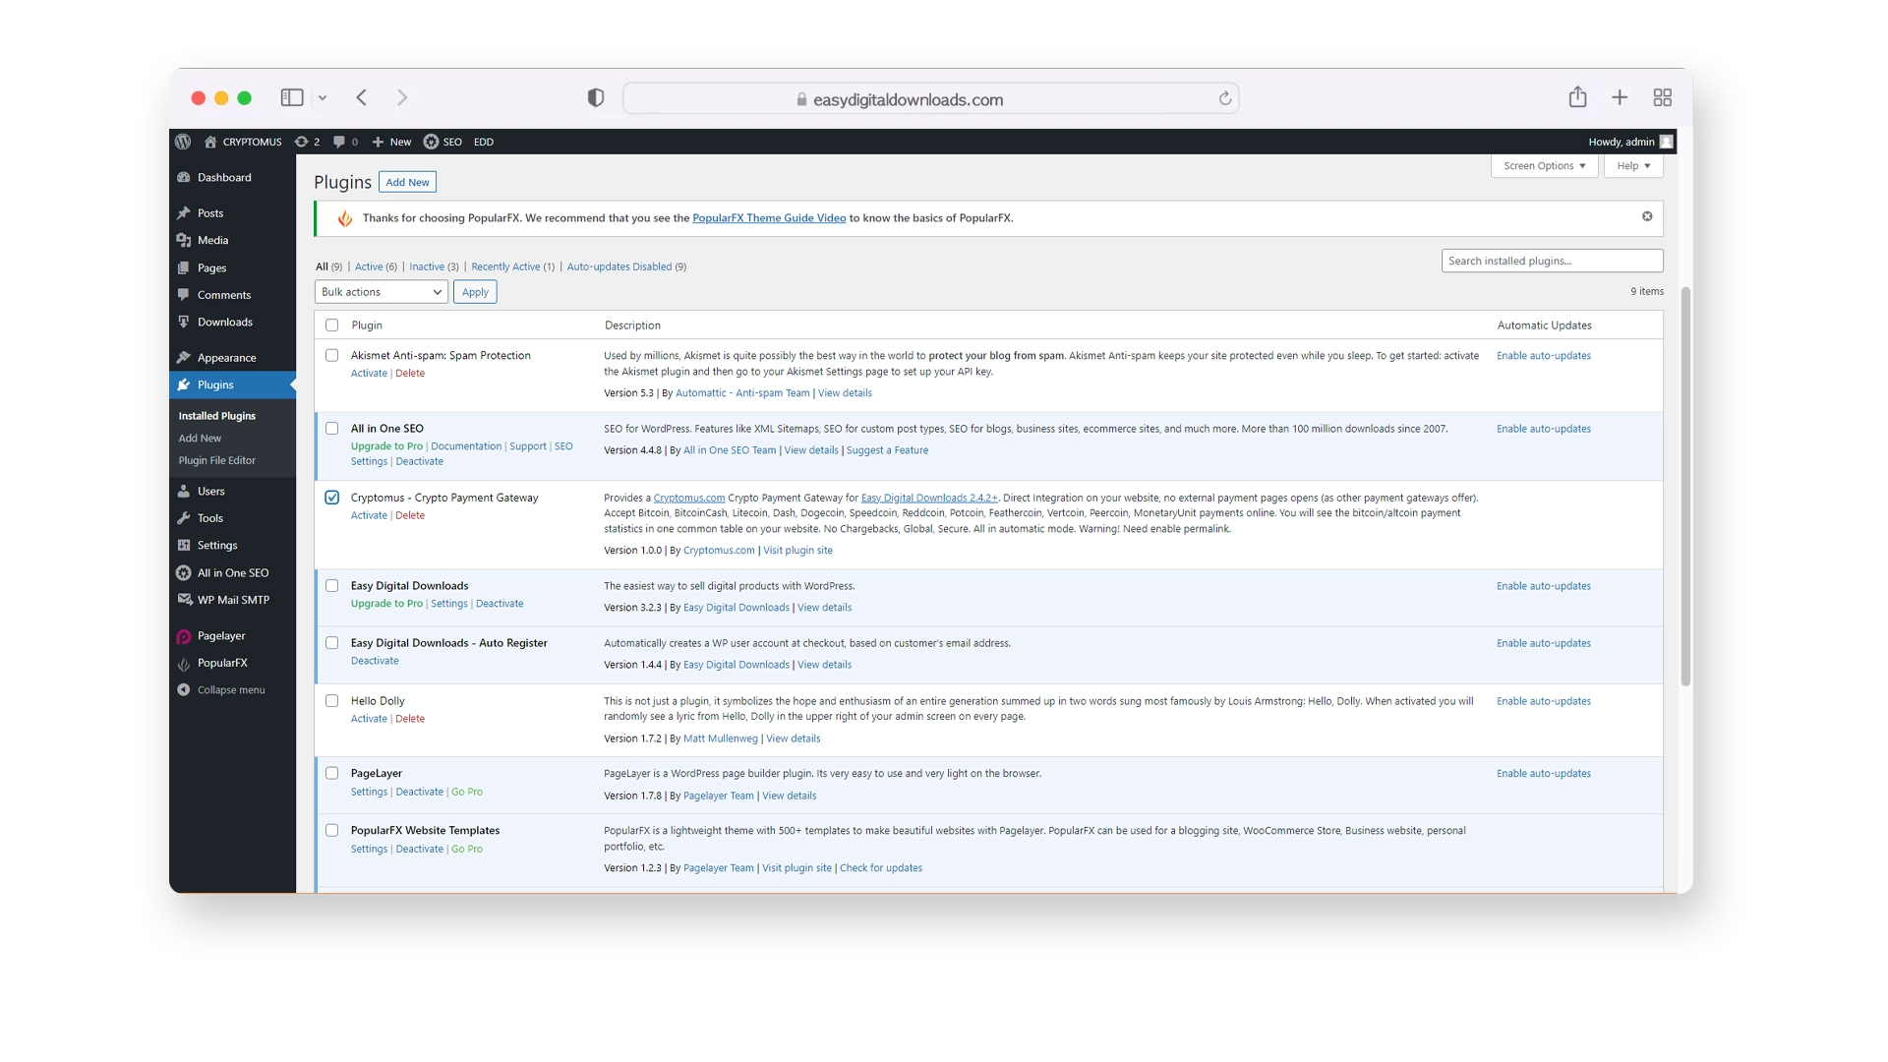This screenshot has width=1888, height=1062.
Task: Scroll down the plugins list
Action: pos(1680,843)
